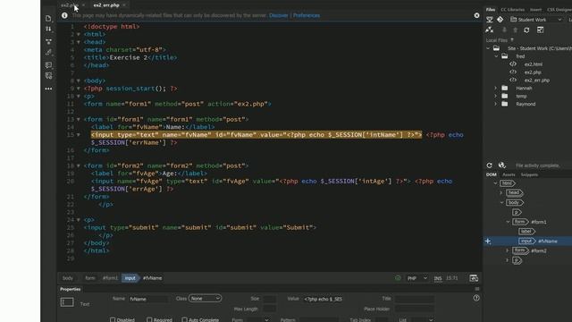Click the format source code icon in left toolbar
The height and width of the screenshot is (322, 572).
click(48, 52)
